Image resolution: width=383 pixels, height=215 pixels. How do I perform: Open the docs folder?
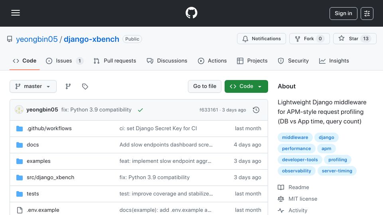(x=33, y=145)
